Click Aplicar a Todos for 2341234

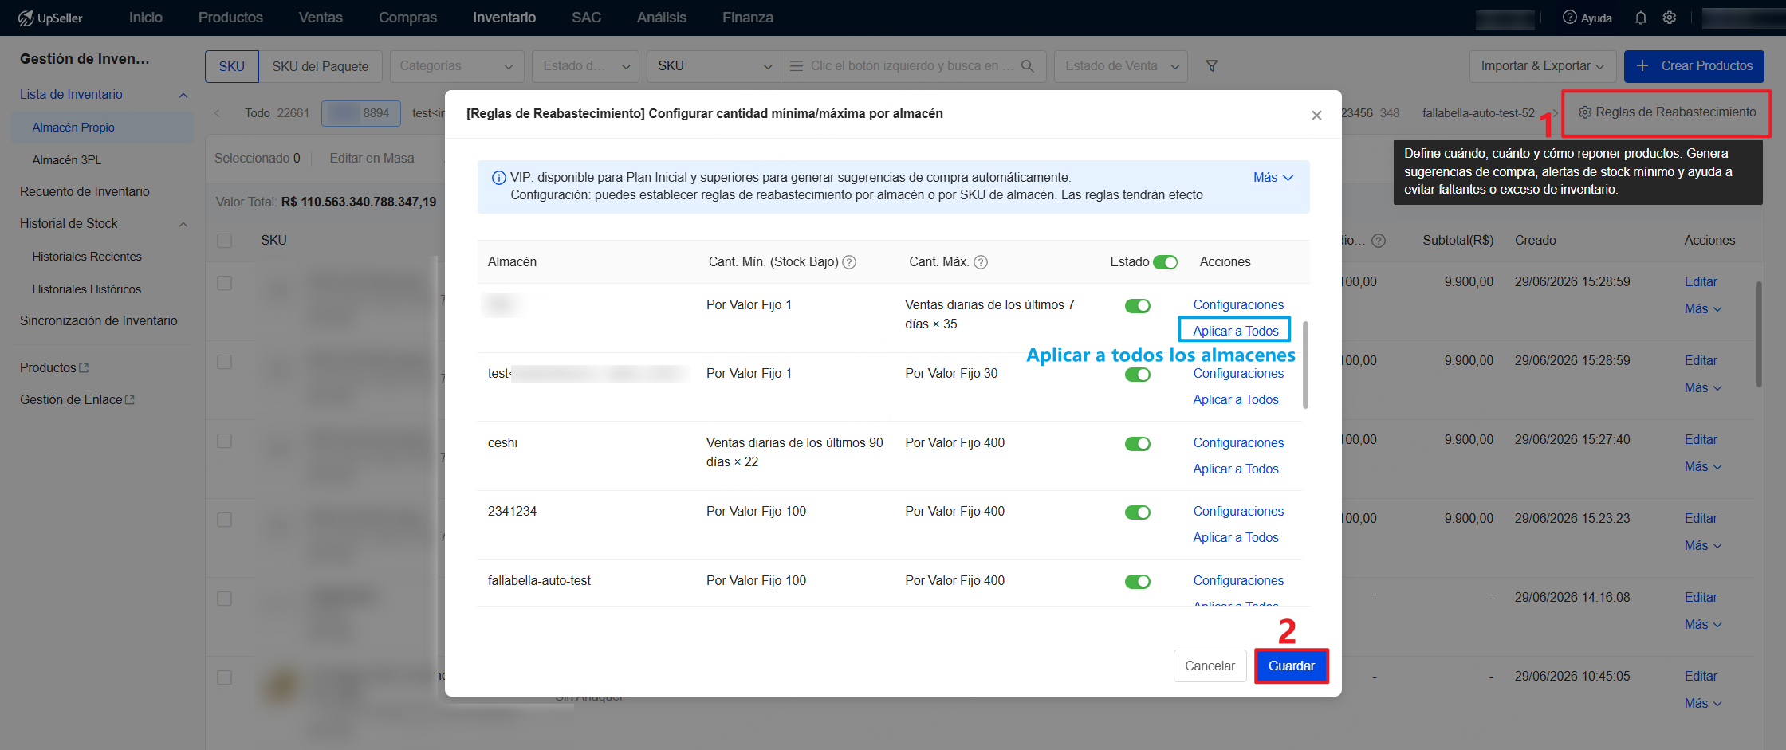1235,537
